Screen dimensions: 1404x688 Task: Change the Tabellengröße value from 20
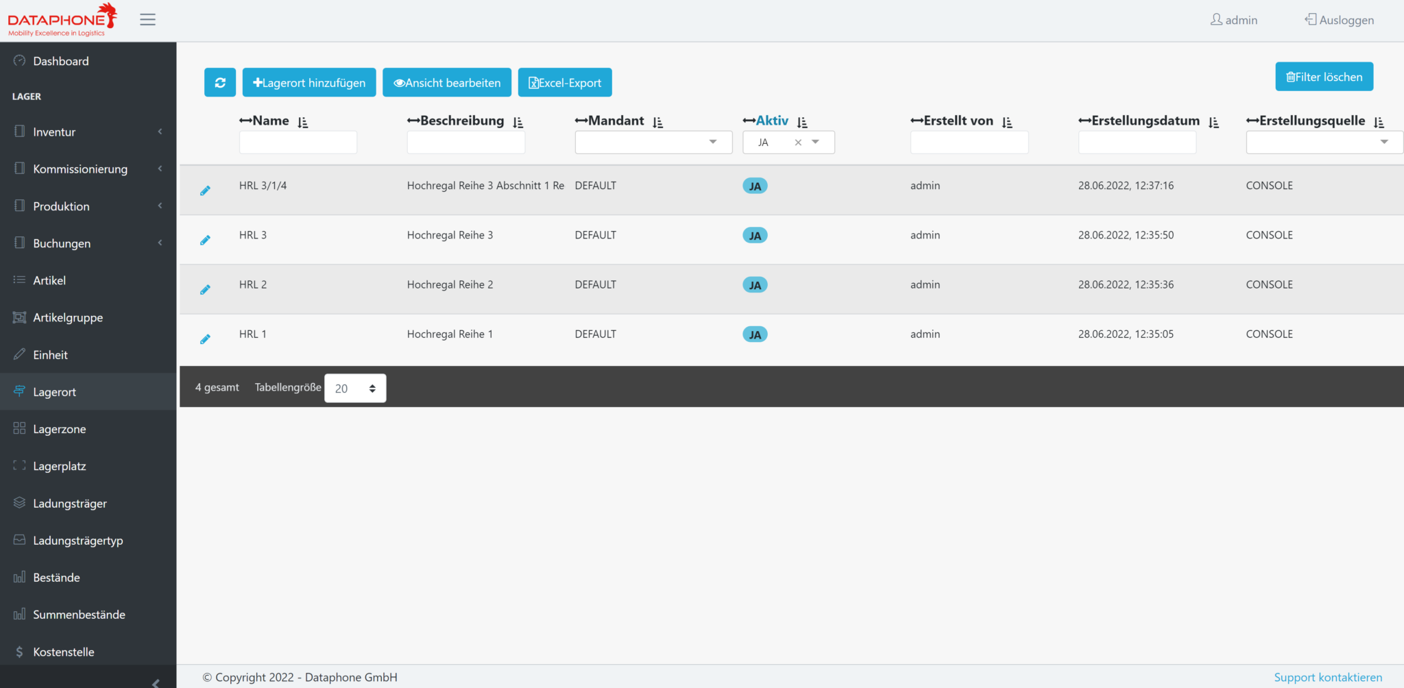point(354,388)
